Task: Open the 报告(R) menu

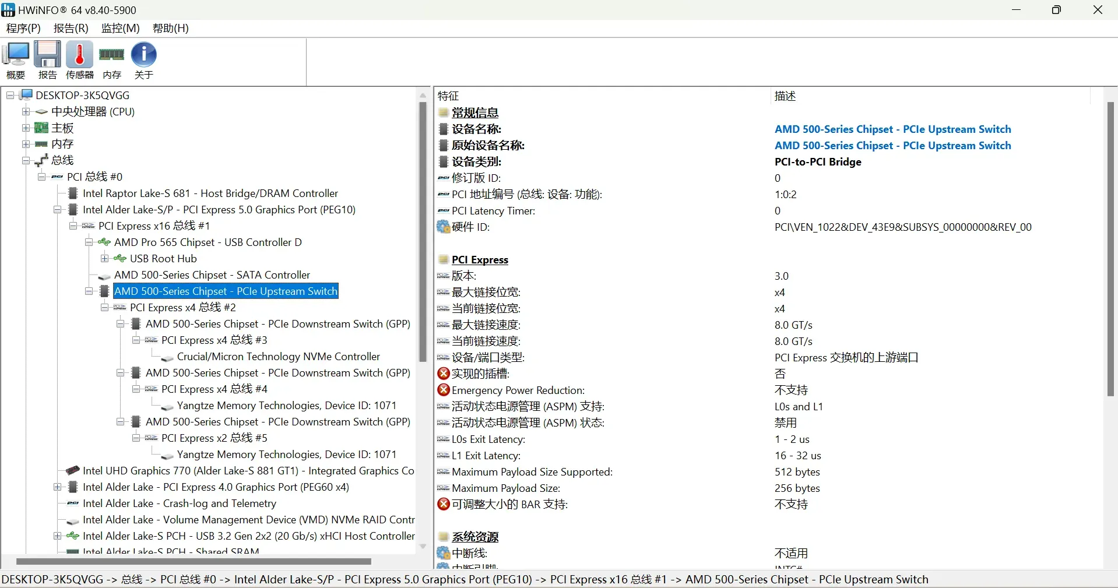Action: click(71, 28)
